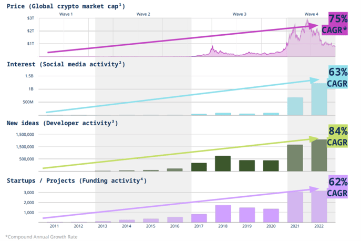
Task: Click the 3,000 funding axis label
Action: pyautogui.click(x=29, y=193)
